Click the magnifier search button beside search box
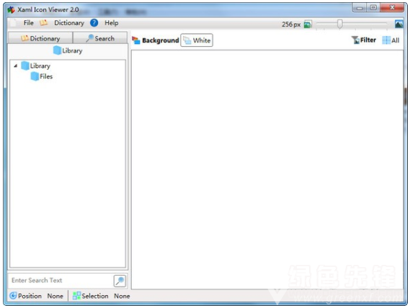Image resolution: width=410 pixels, height=308 pixels. coord(120,281)
